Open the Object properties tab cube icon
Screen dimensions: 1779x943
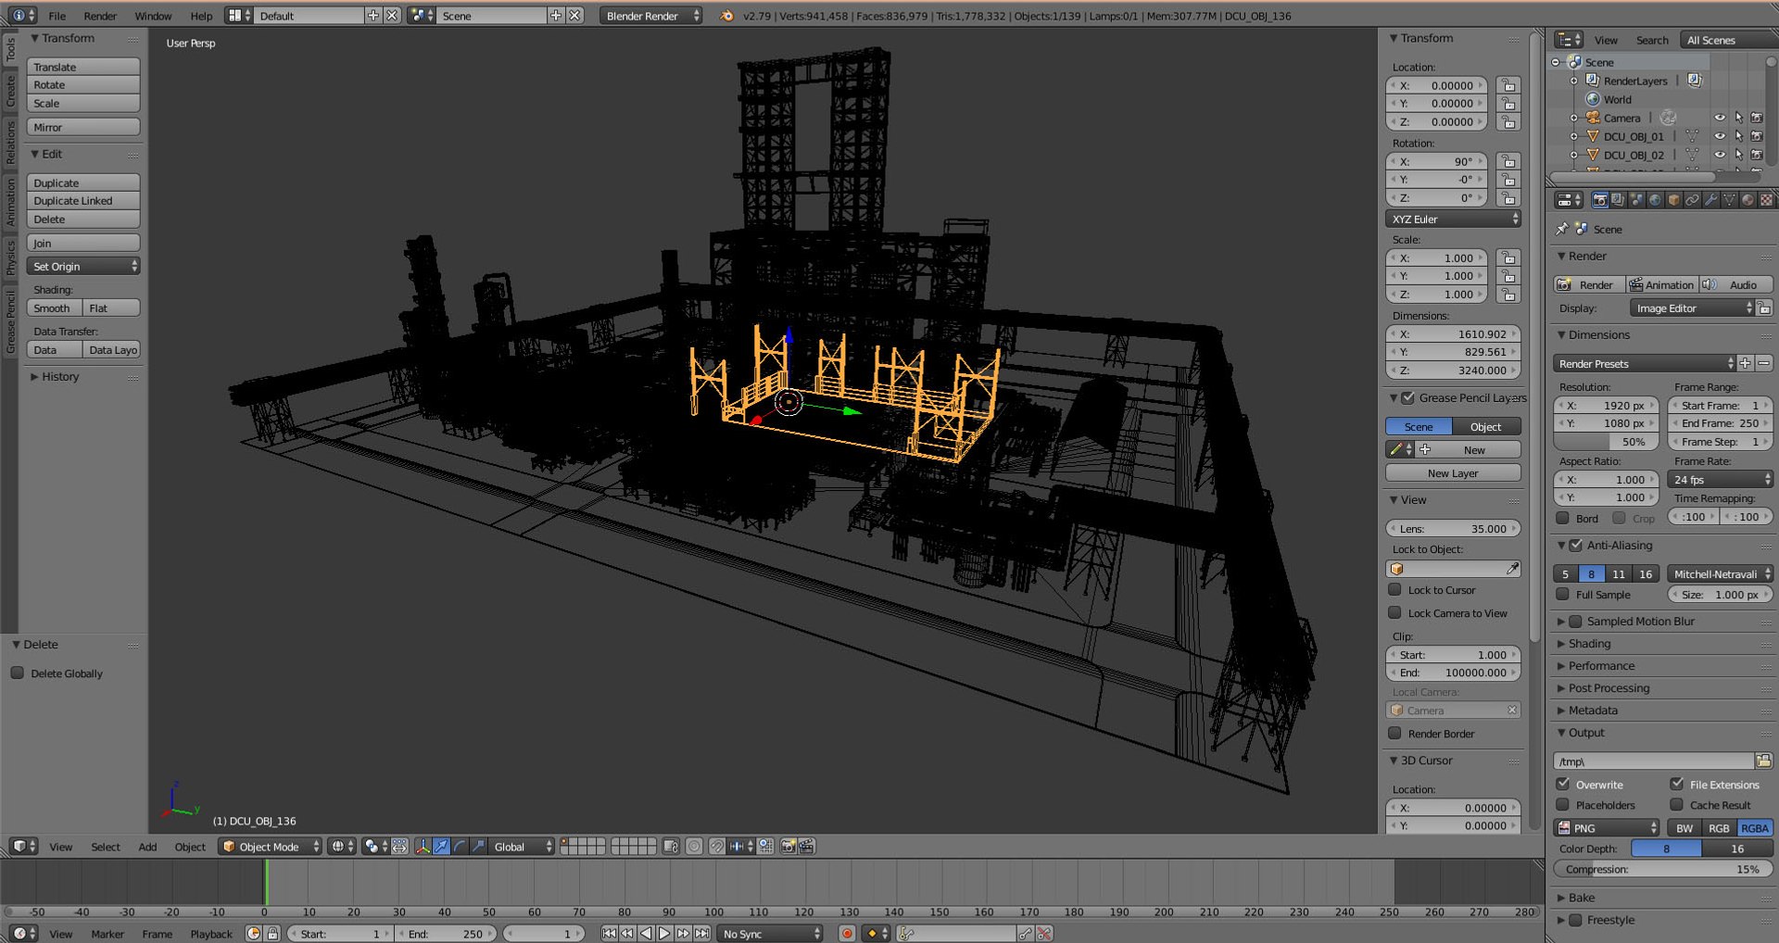point(1673,200)
